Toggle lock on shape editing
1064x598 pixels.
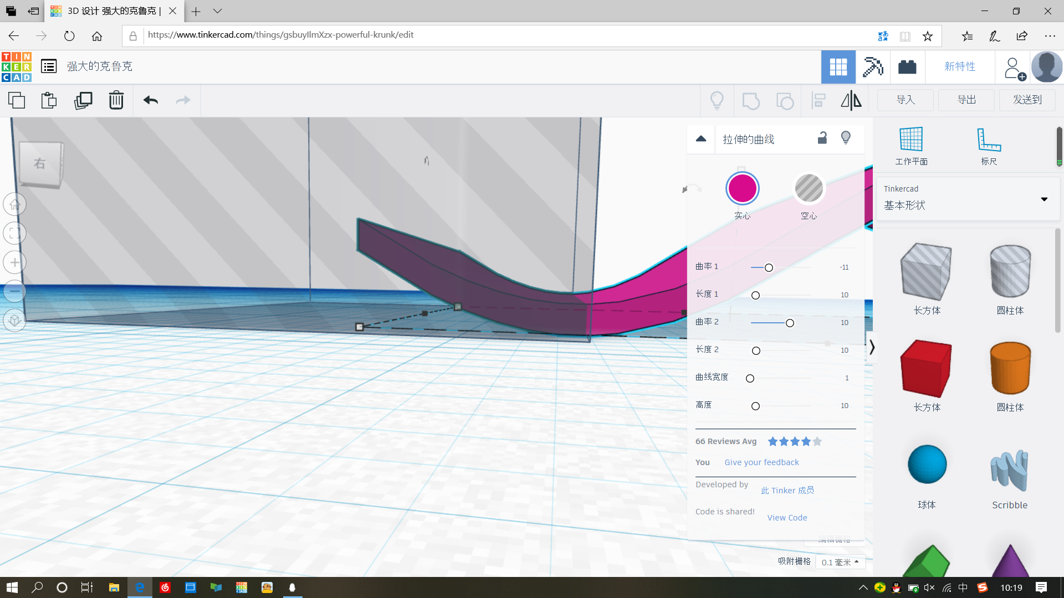(x=822, y=138)
